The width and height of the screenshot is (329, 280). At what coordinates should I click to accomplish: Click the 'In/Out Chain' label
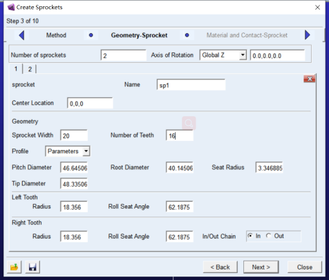[x=219, y=236]
